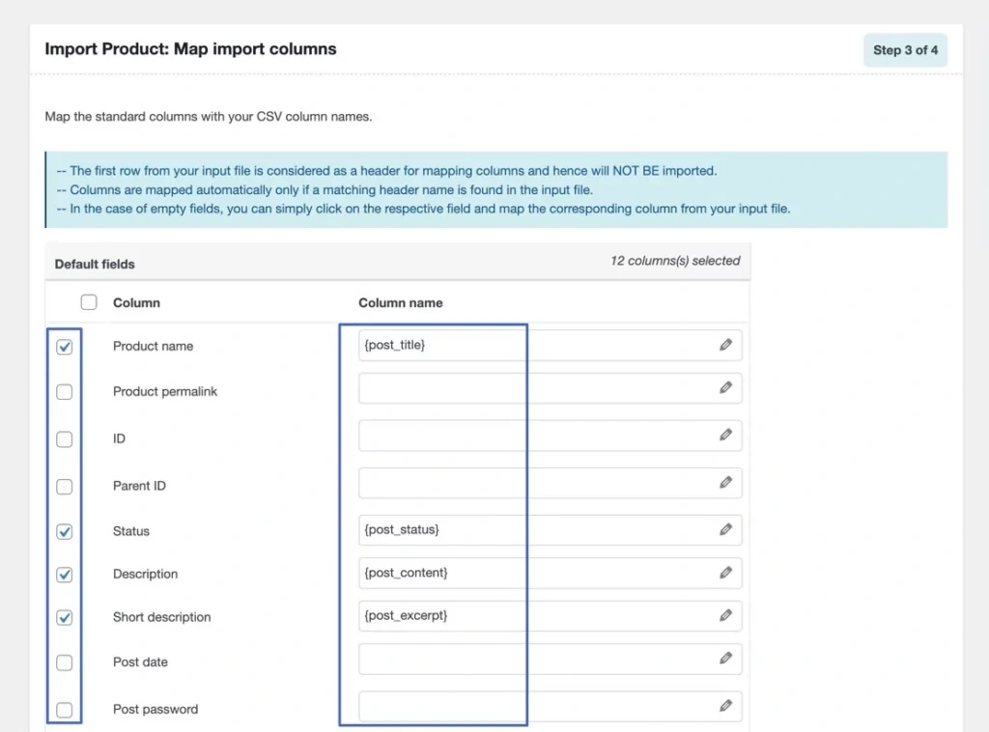Click the pencil icon in Product name row
Viewport: 989px width, 732px height.
(725, 345)
